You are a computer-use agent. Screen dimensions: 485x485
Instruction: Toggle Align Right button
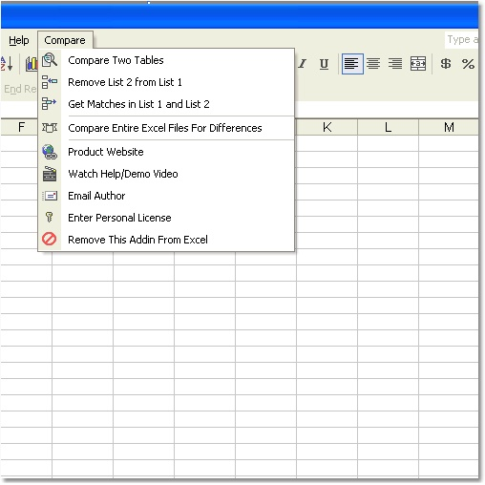coord(395,64)
